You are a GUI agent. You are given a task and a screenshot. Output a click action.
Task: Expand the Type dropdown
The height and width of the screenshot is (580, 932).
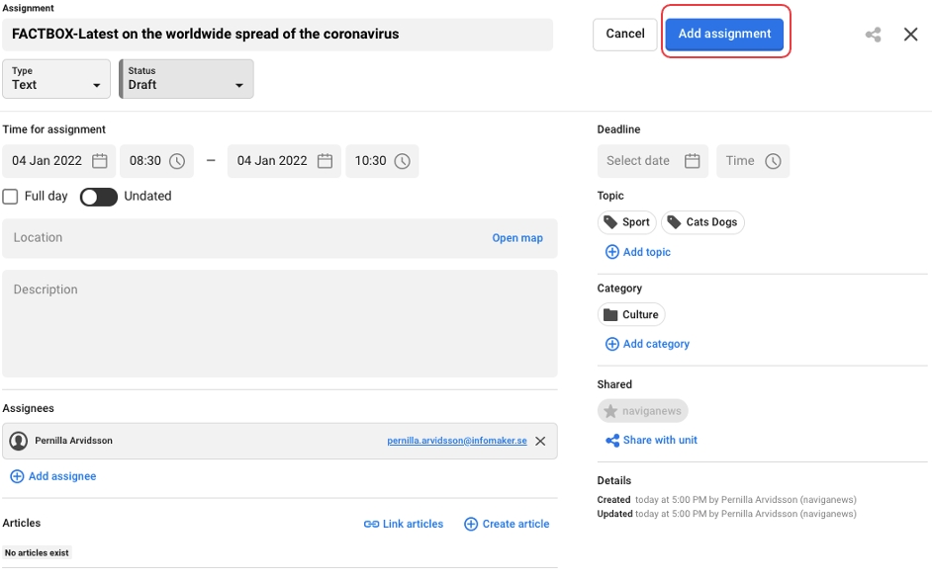[x=55, y=79]
